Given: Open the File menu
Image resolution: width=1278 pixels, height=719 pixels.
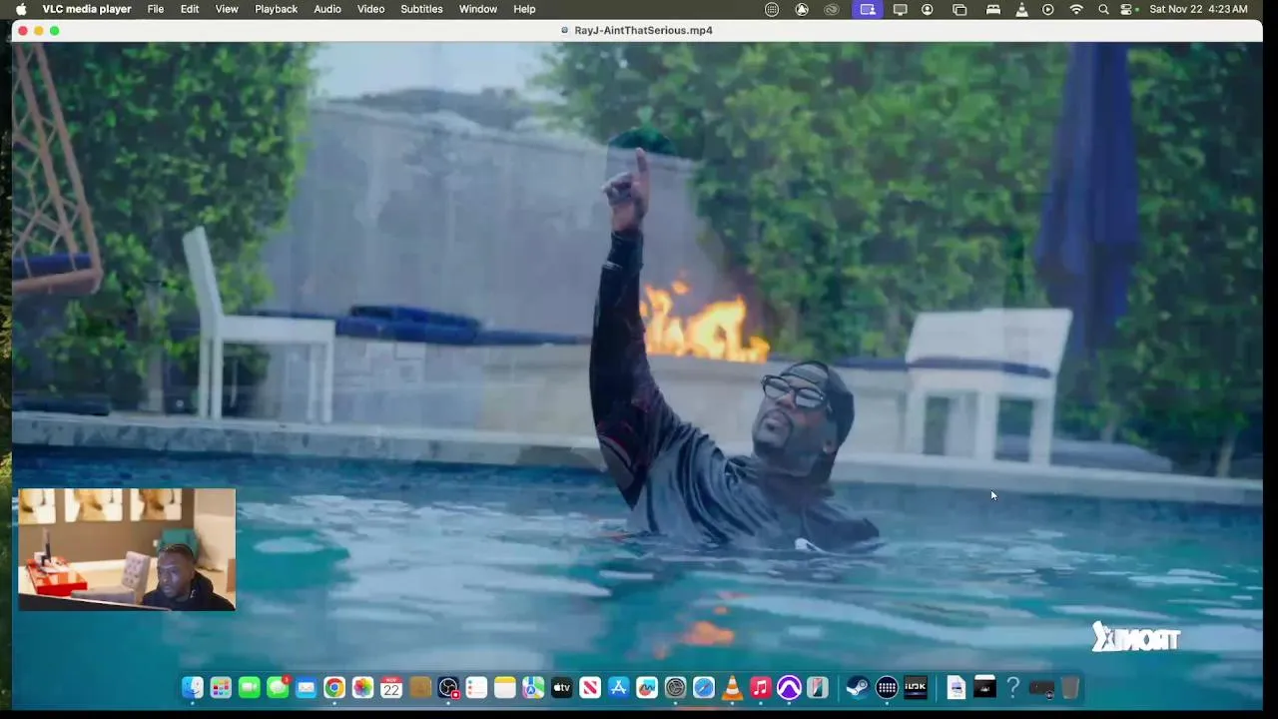Looking at the screenshot, I should pos(156,9).
